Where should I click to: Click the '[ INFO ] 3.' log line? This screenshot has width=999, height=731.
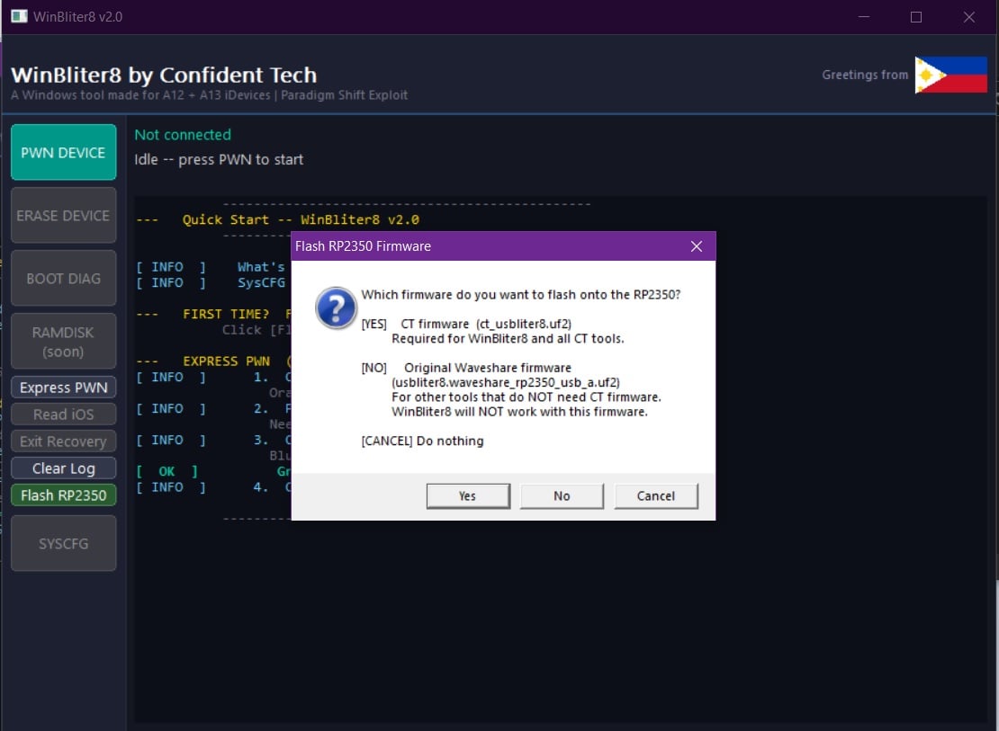(x=212, y=440)
